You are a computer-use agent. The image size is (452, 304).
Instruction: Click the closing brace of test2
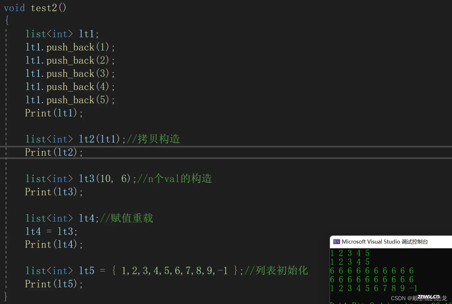pyautogui.click(x=6, y=297)
